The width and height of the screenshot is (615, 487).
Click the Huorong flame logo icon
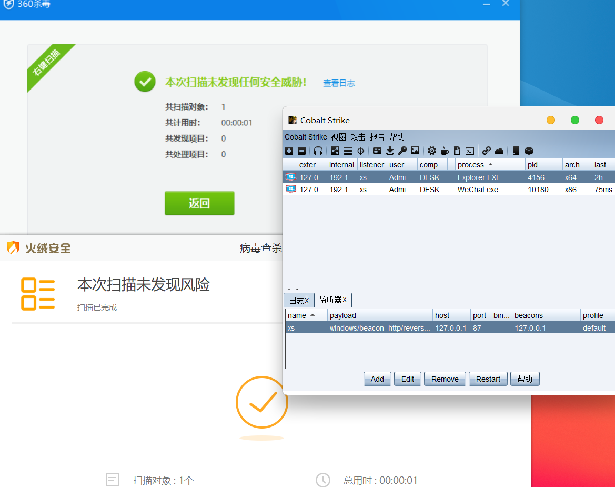[13, 247]
